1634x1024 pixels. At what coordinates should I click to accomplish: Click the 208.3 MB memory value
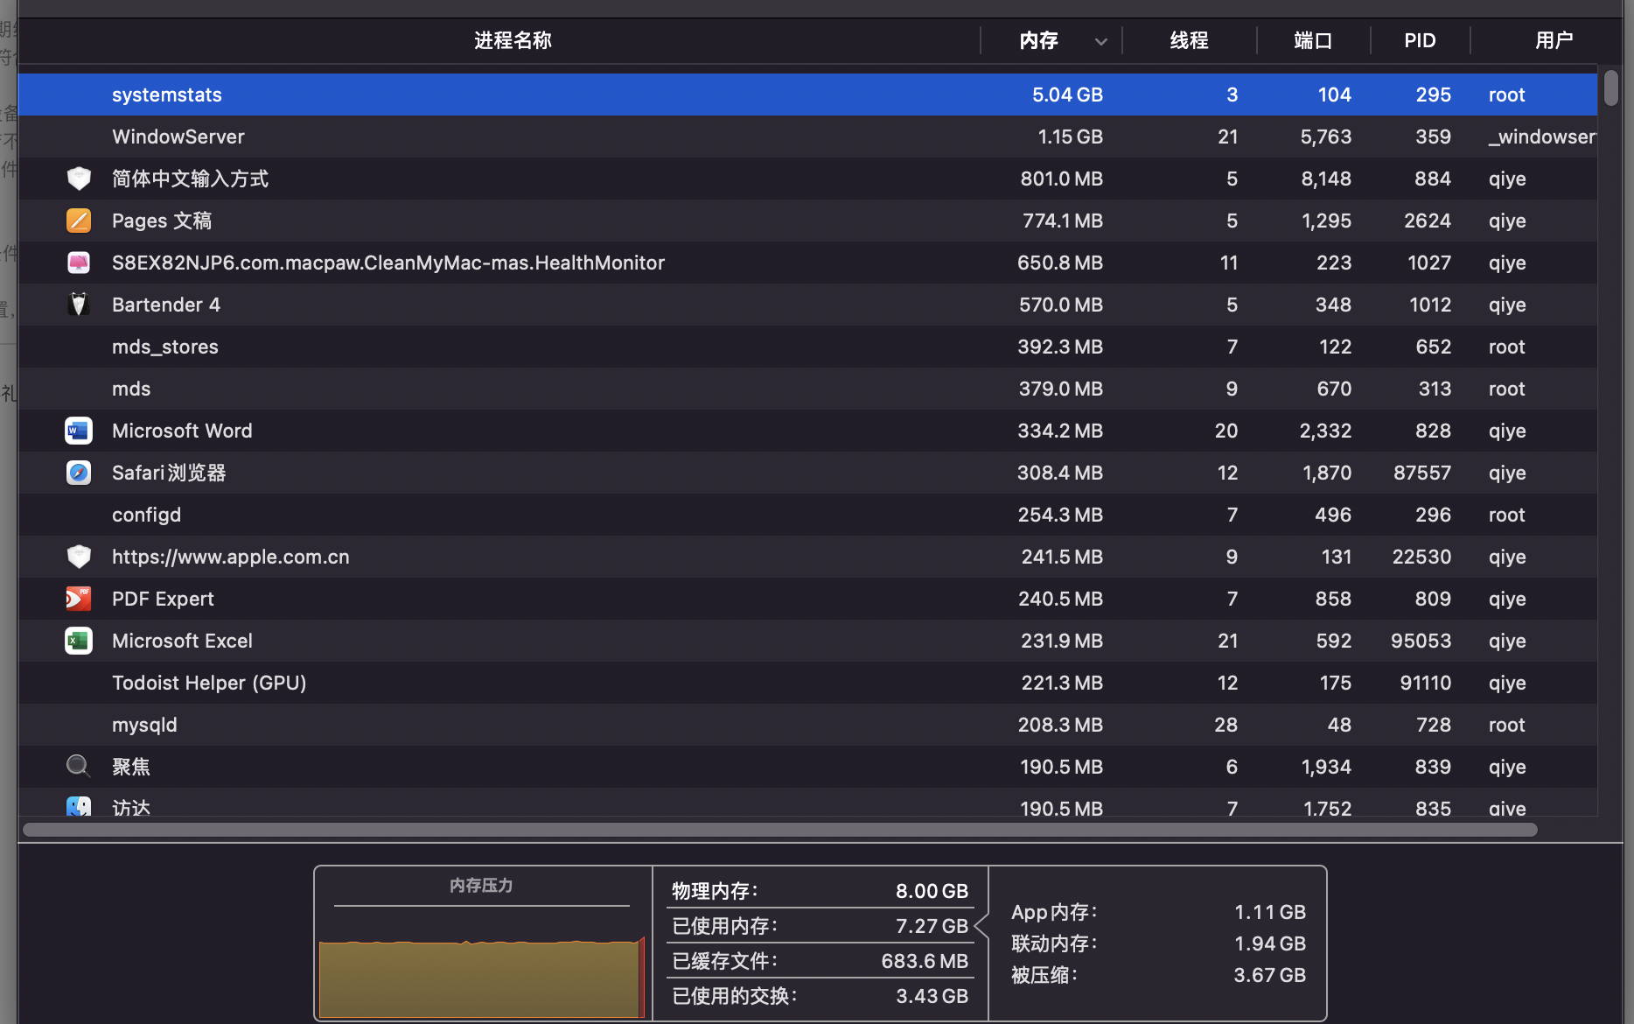point(1060,725)
